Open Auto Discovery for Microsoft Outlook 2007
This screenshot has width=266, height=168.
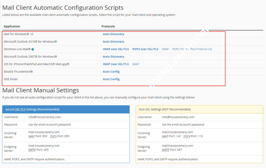[113, 57]
